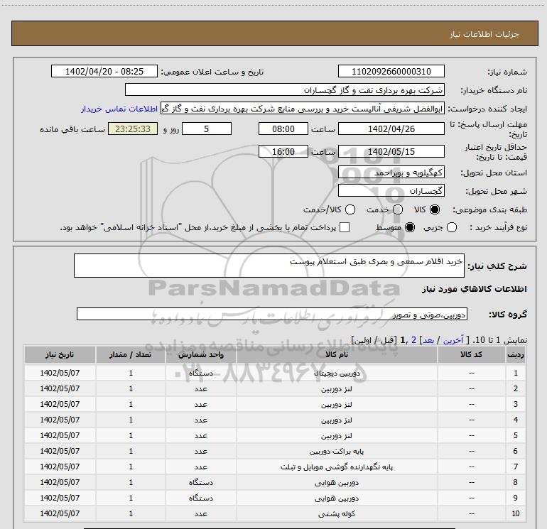Screen dimensions: 547x529
Task: Select لنز دوربین in row 2
Action: pos(337,389)
